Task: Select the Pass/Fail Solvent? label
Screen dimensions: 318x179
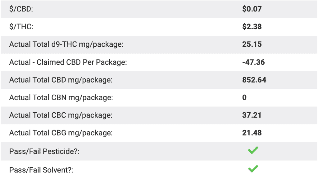Action: 41,170
